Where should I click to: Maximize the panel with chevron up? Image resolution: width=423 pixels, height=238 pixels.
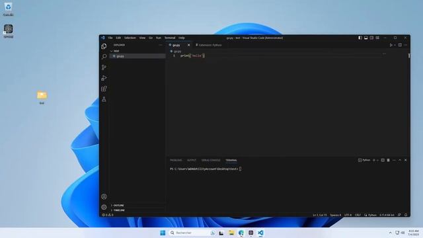[x=400, y=160]
